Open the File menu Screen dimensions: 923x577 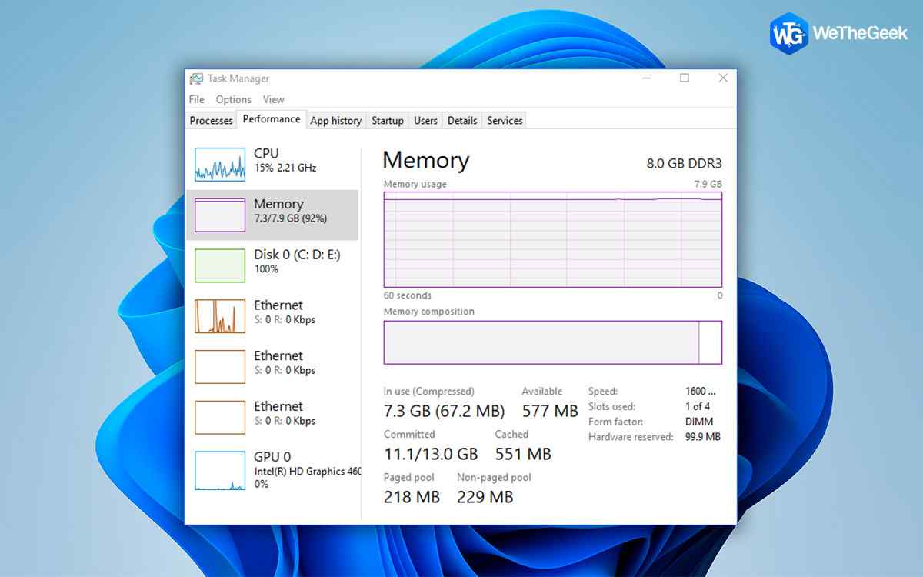tap(197, 99)
